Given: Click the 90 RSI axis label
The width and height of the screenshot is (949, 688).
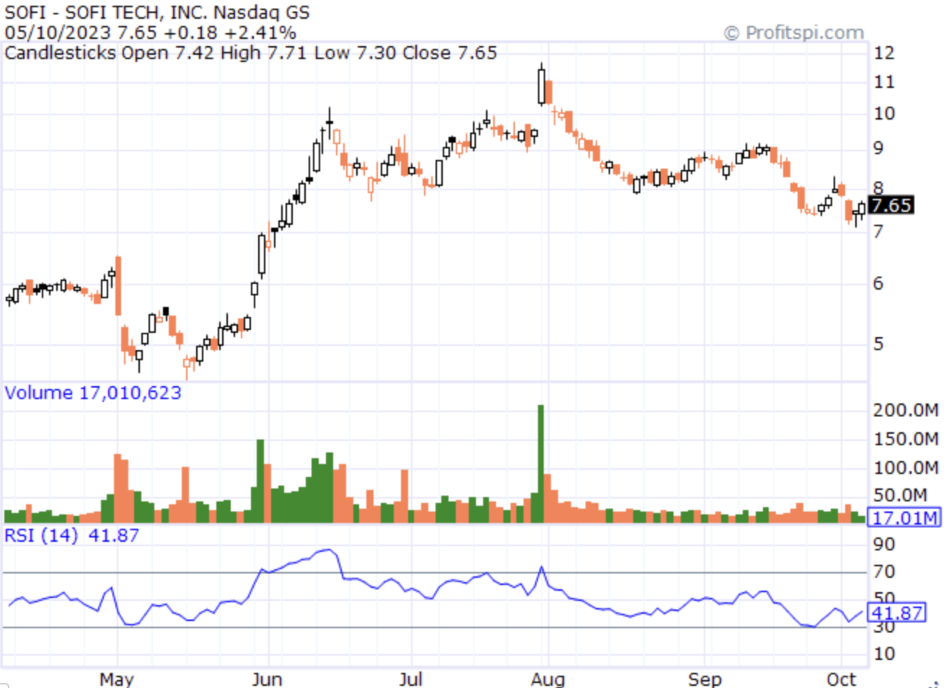Looking at the screenshot, I should click(x=884, y=544).
